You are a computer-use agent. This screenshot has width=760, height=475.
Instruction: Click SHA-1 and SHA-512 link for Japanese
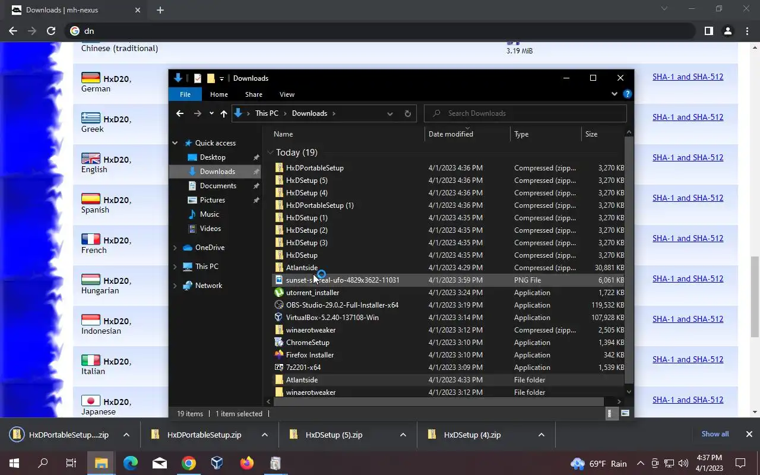pyautogui.click(x=688, y=400)
